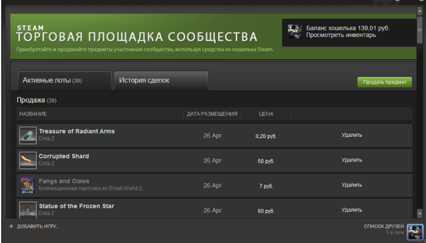The image size is (426, 243).
Task: Click the wallet avatar picture
Action: tap(295, 32)
